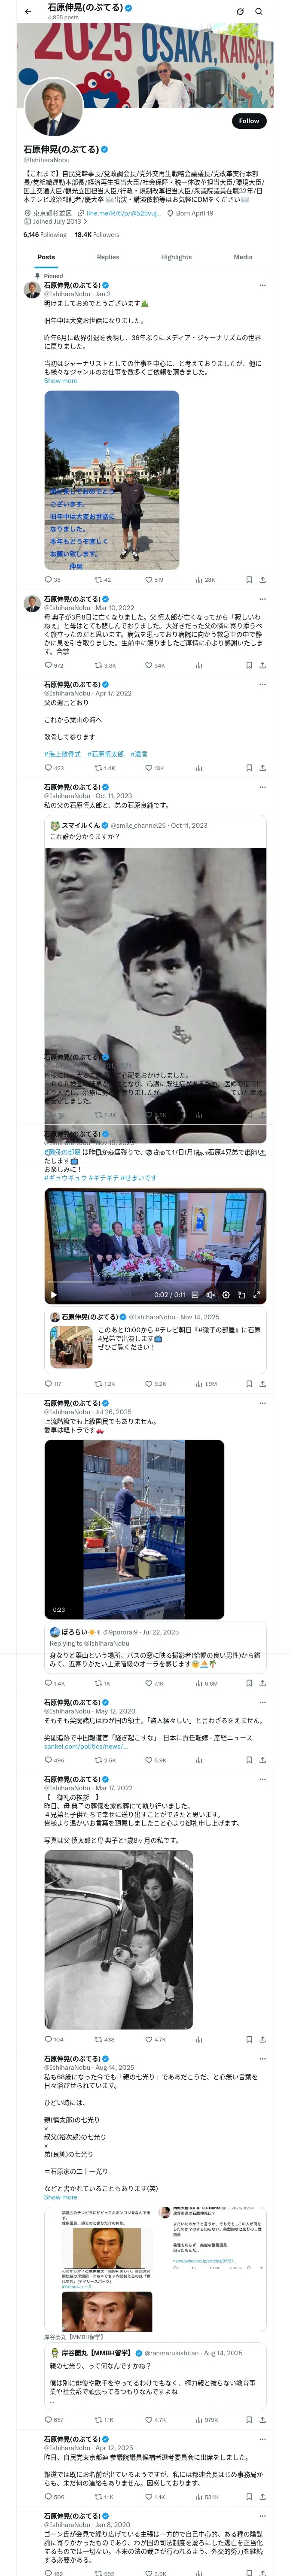Viewport: 290px width, 2576px height.
Task: Open the #石原慎太郎 hashtag link
Action: (105, 754)
